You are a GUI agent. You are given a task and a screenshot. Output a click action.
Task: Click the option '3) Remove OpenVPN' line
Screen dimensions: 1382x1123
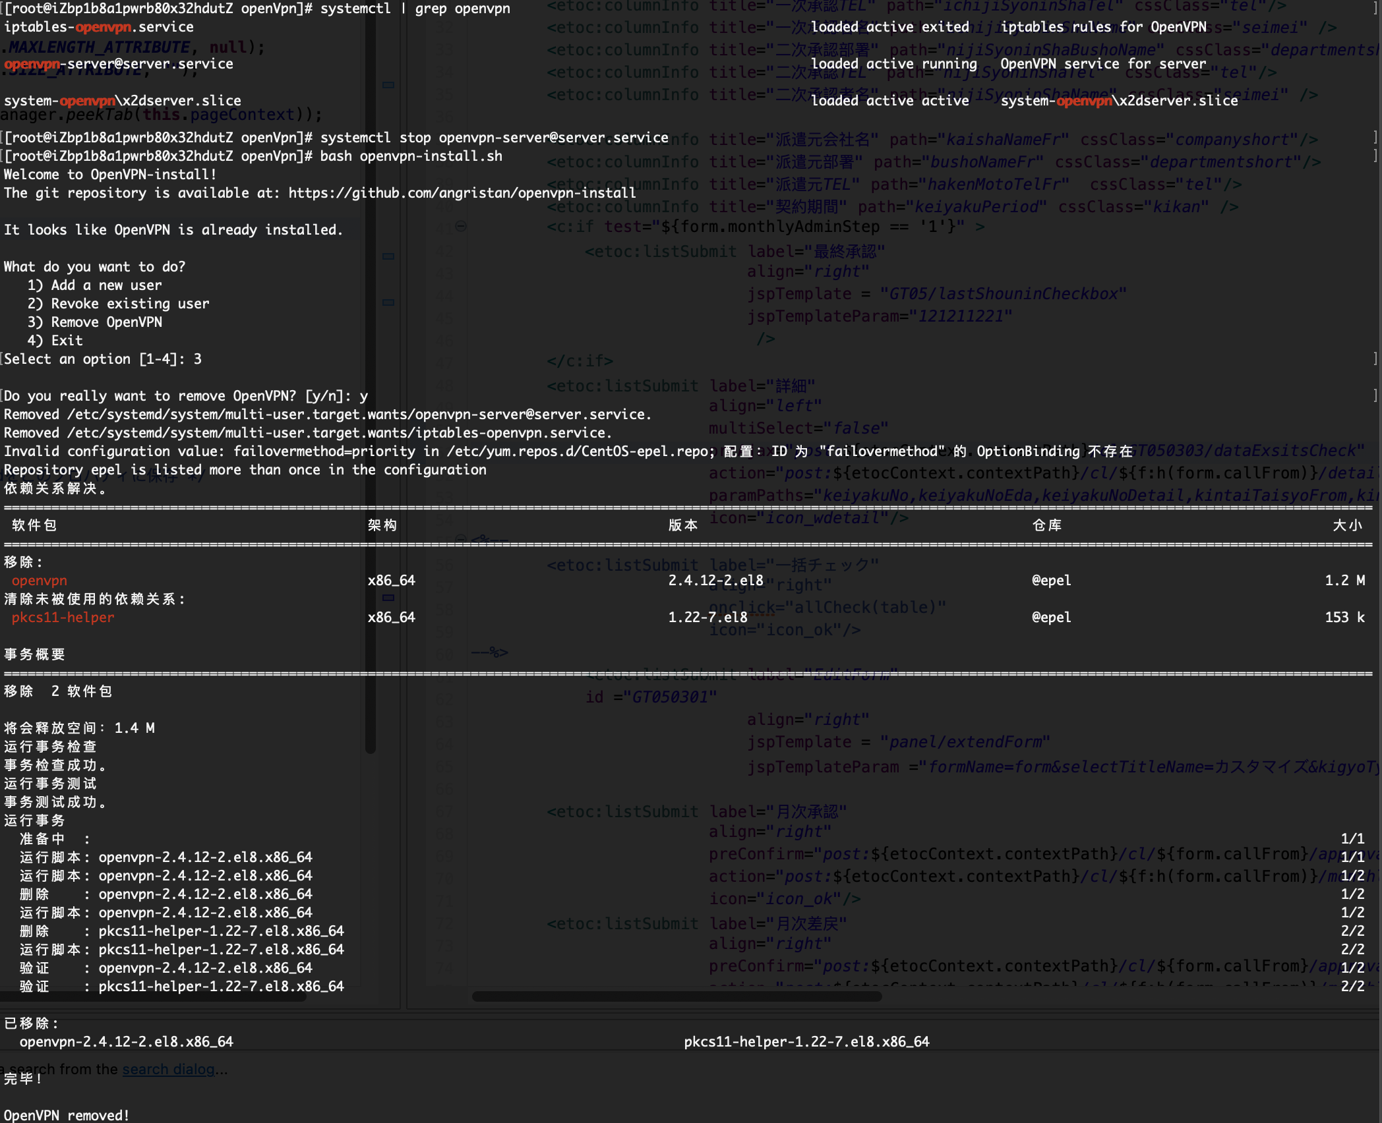(x=95, y=322)
